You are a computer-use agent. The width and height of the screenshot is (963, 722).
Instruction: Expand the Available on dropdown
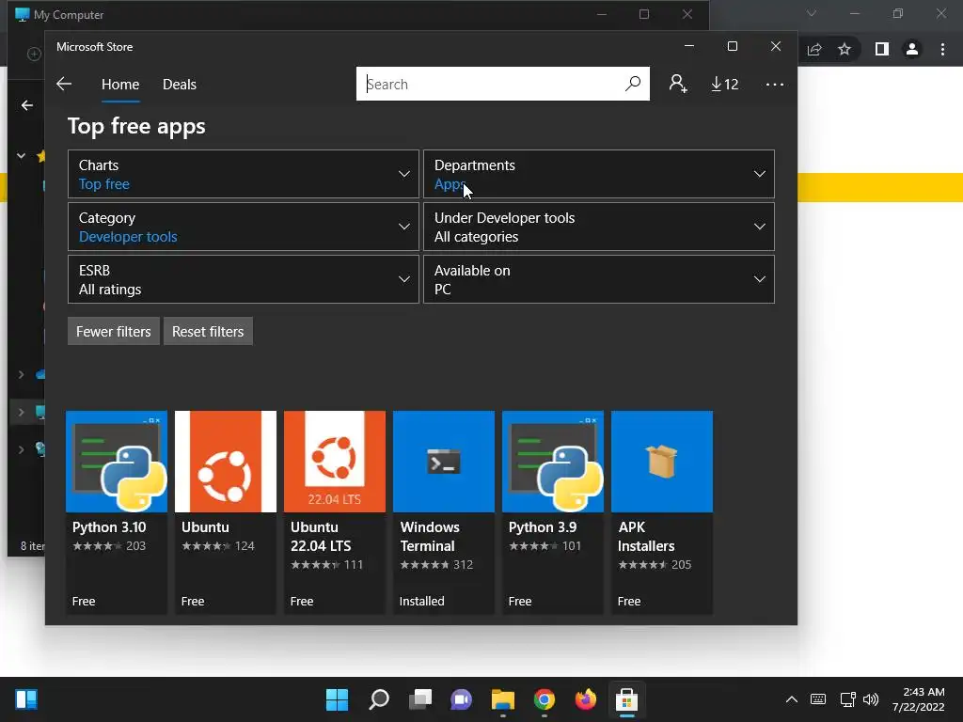599,279
